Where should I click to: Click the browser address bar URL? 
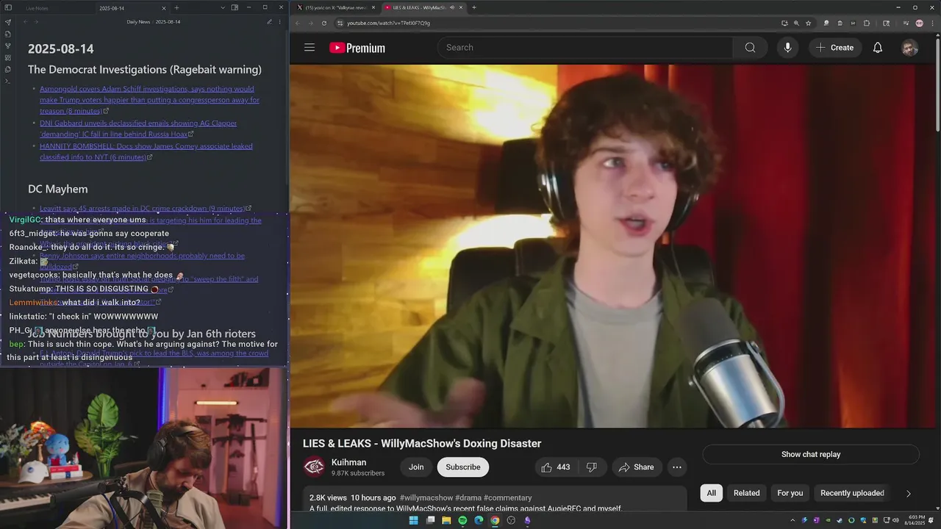point(389,23)
